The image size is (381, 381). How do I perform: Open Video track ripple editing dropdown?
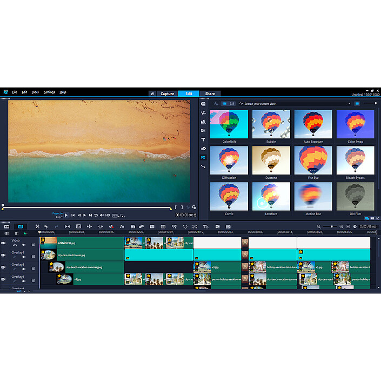(x=15, y=245)
